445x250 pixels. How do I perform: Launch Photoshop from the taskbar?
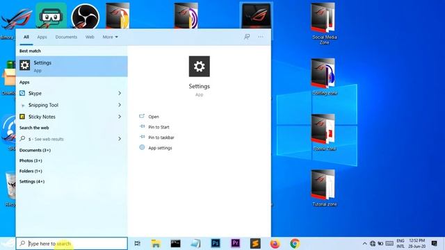[x=216, y=243]
